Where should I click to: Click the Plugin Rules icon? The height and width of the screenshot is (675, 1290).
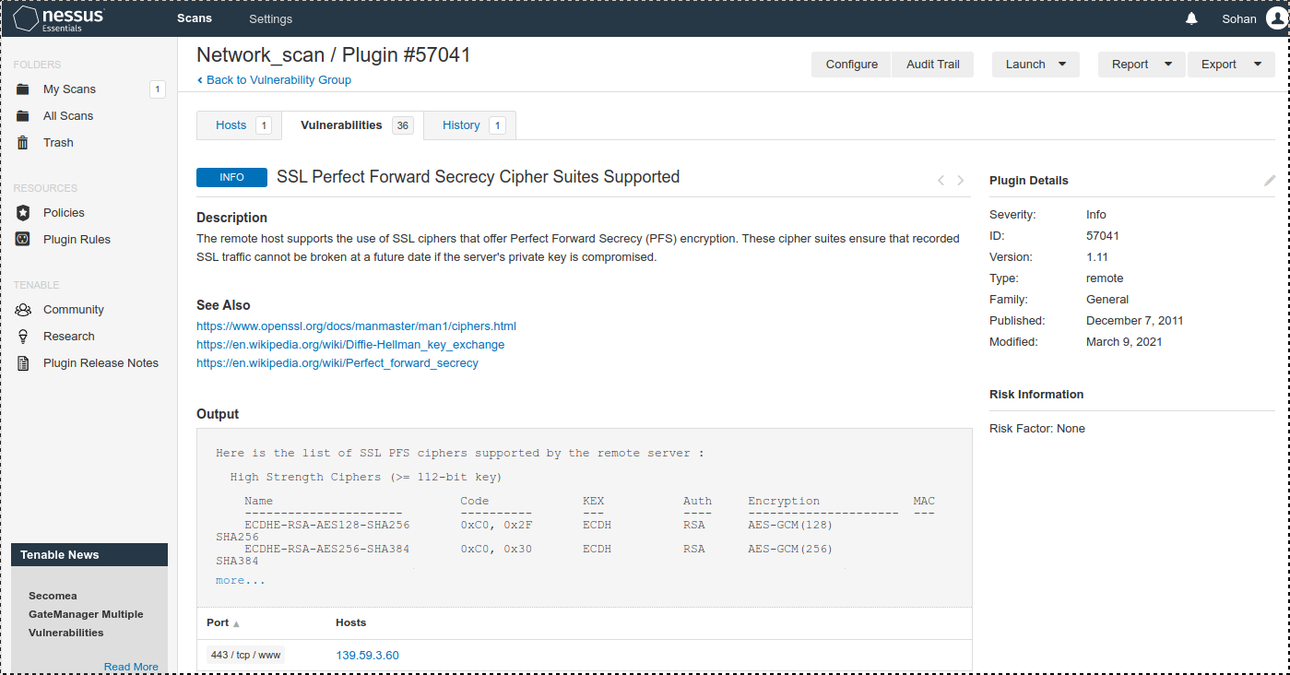pos(23,240)
